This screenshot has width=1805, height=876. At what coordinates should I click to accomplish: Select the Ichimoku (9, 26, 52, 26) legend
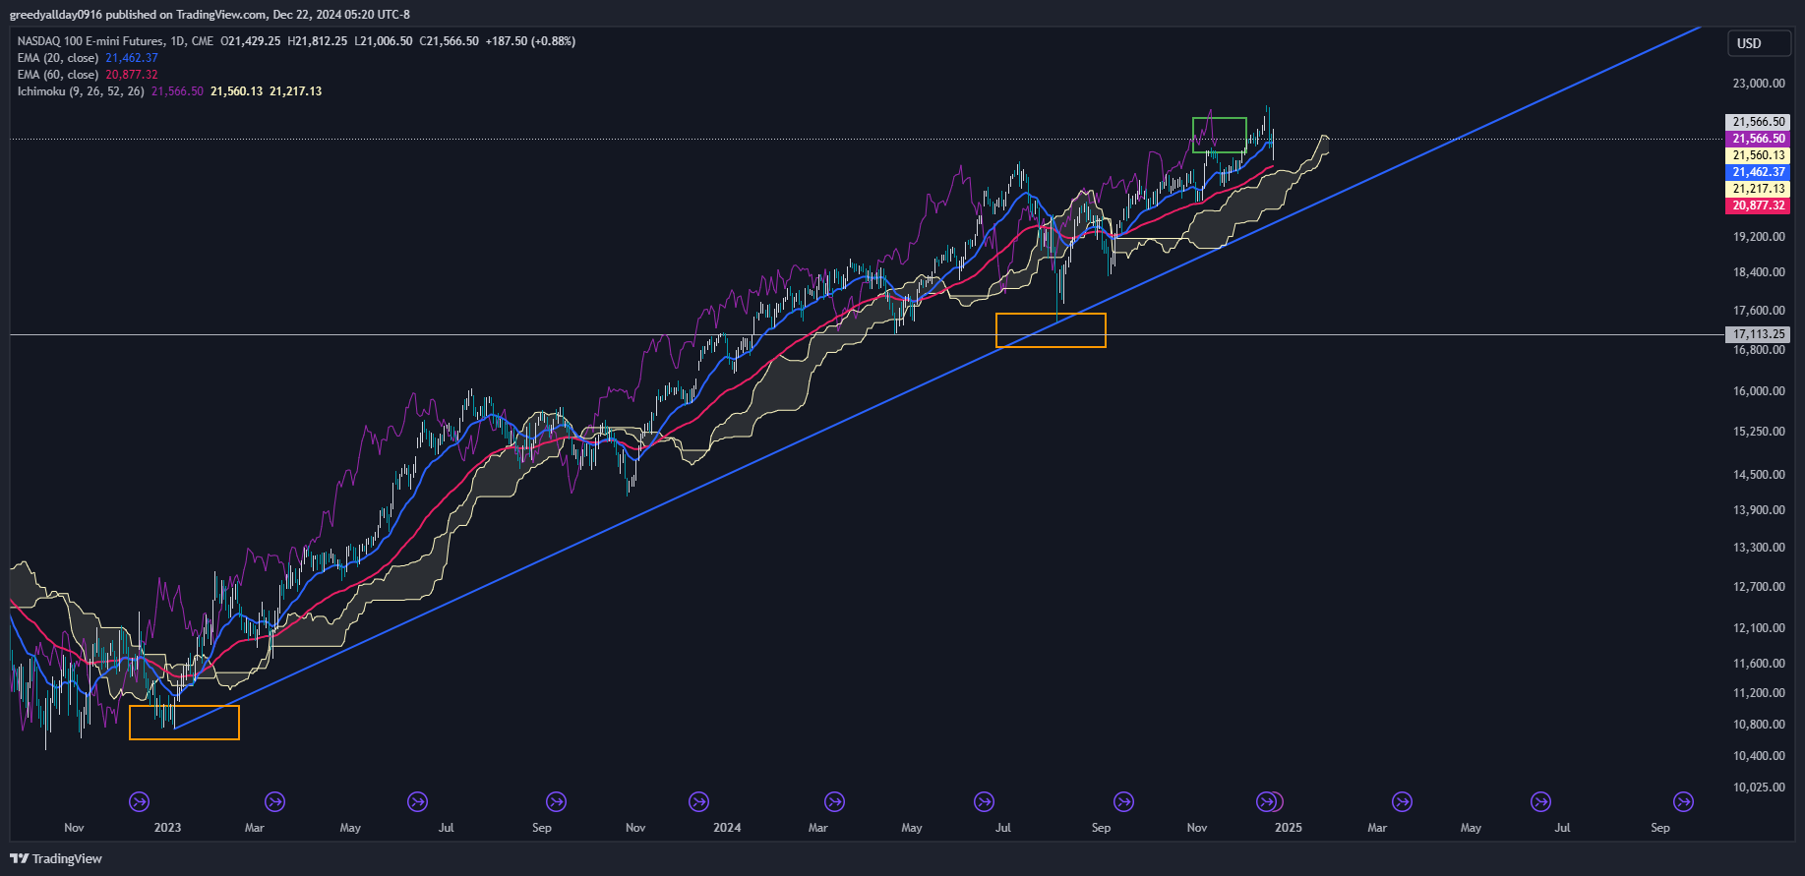coord(81,91)
